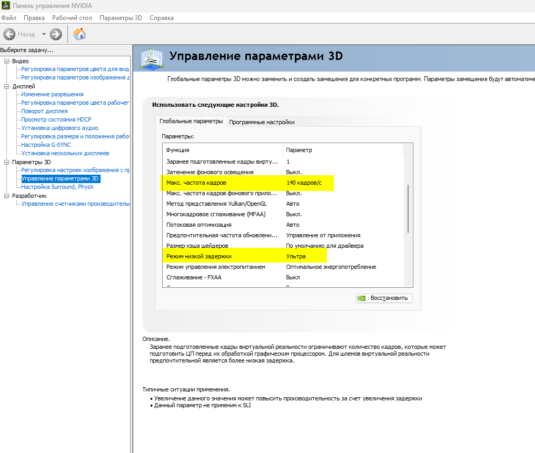535x453 pixels.
Task: Click Управление от приложения value
Action: 323,235
